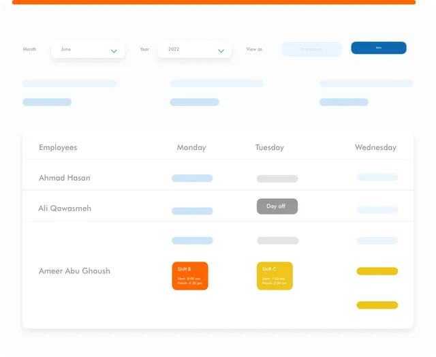Click the Employees column header

pyautogui.click(x=58, y=147)
